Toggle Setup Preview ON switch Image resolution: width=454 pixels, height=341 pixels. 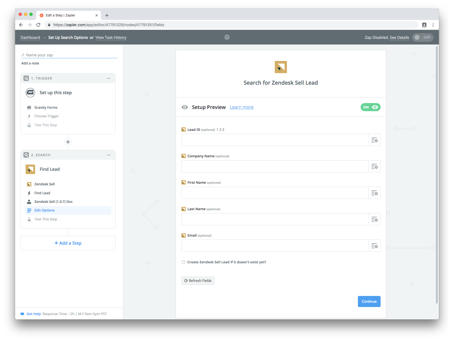coord(370,107)
